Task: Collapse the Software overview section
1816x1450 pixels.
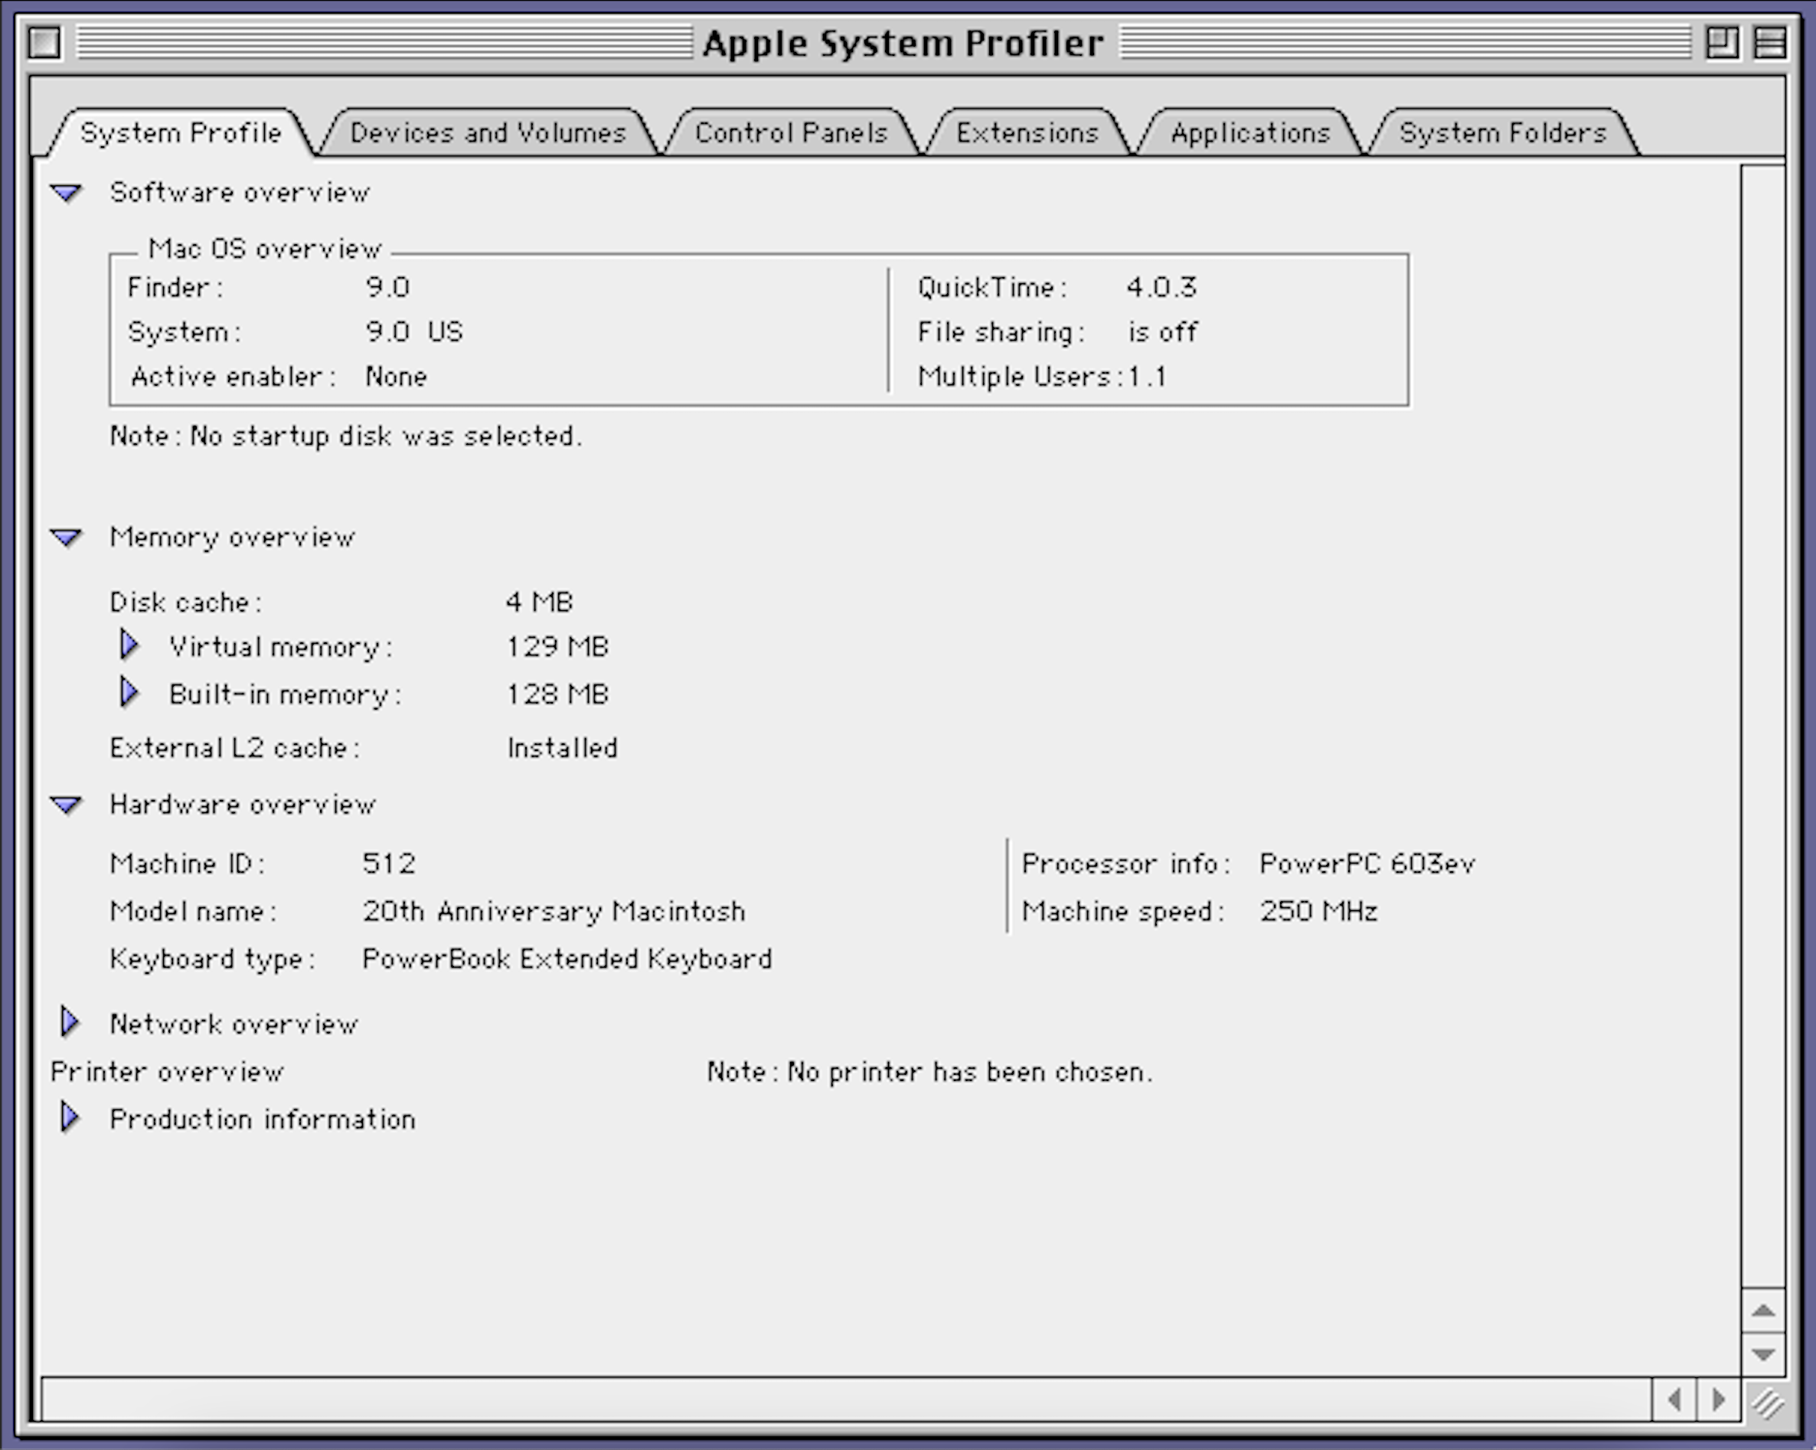Action: [66, 193]
